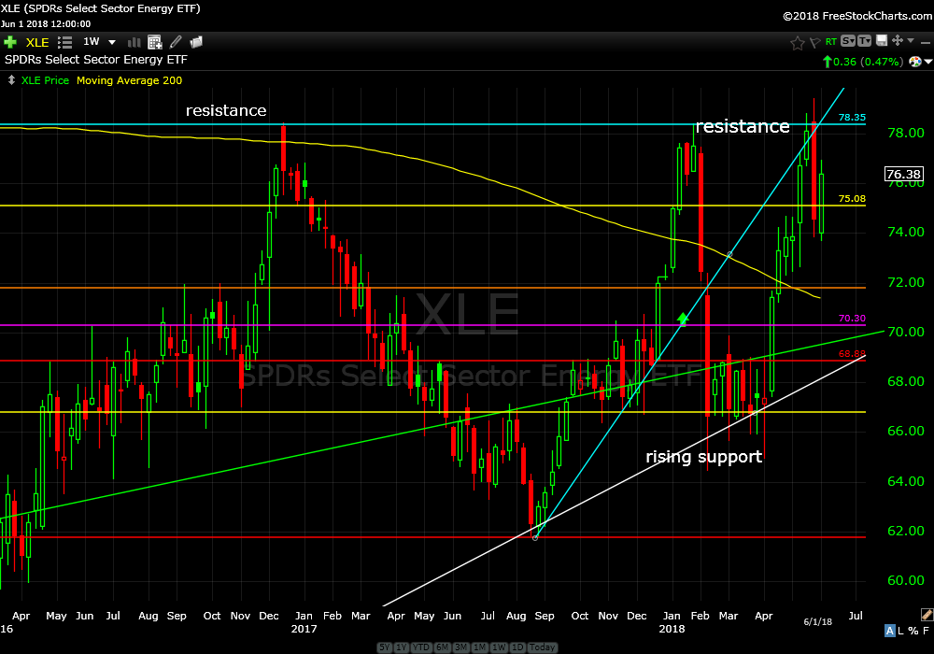Open the saved charts folder icon
The width and height of the screenshot is (934, 654).
196,42
